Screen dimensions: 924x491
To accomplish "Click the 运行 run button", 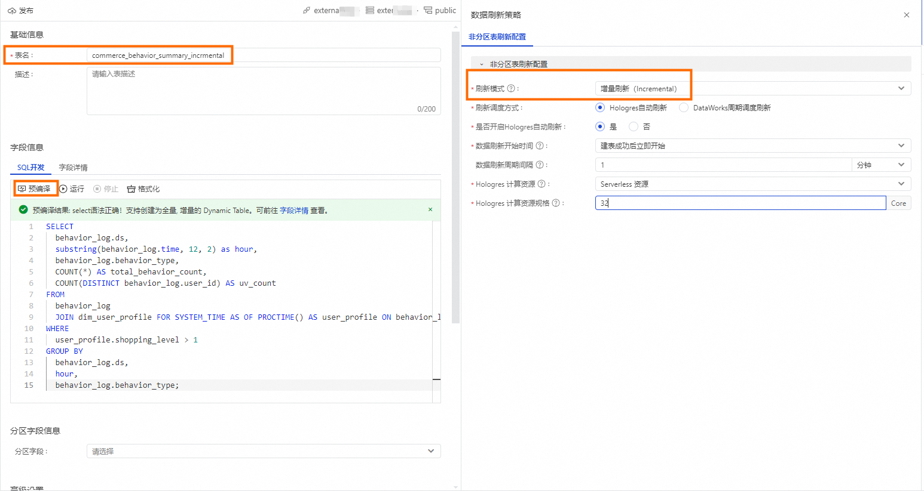I will point(72,189).
